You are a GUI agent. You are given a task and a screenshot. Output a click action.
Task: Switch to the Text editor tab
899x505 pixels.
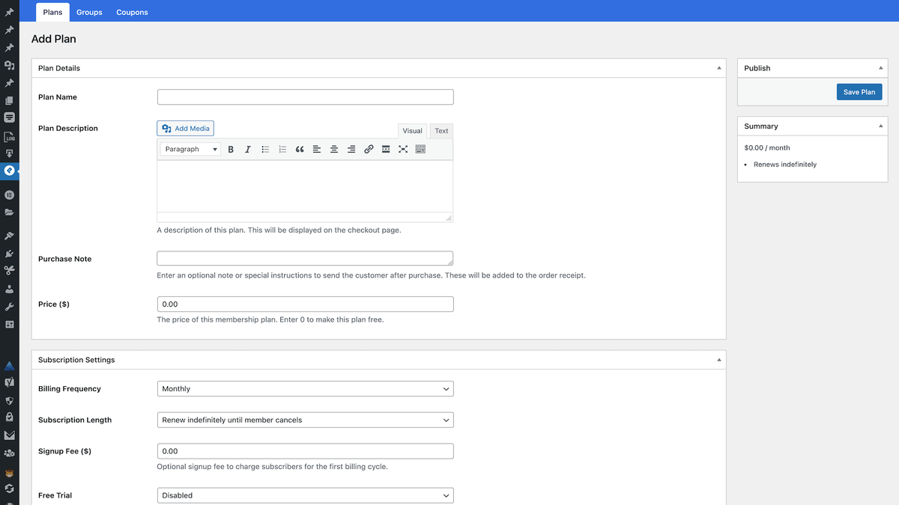coord(441,130)
